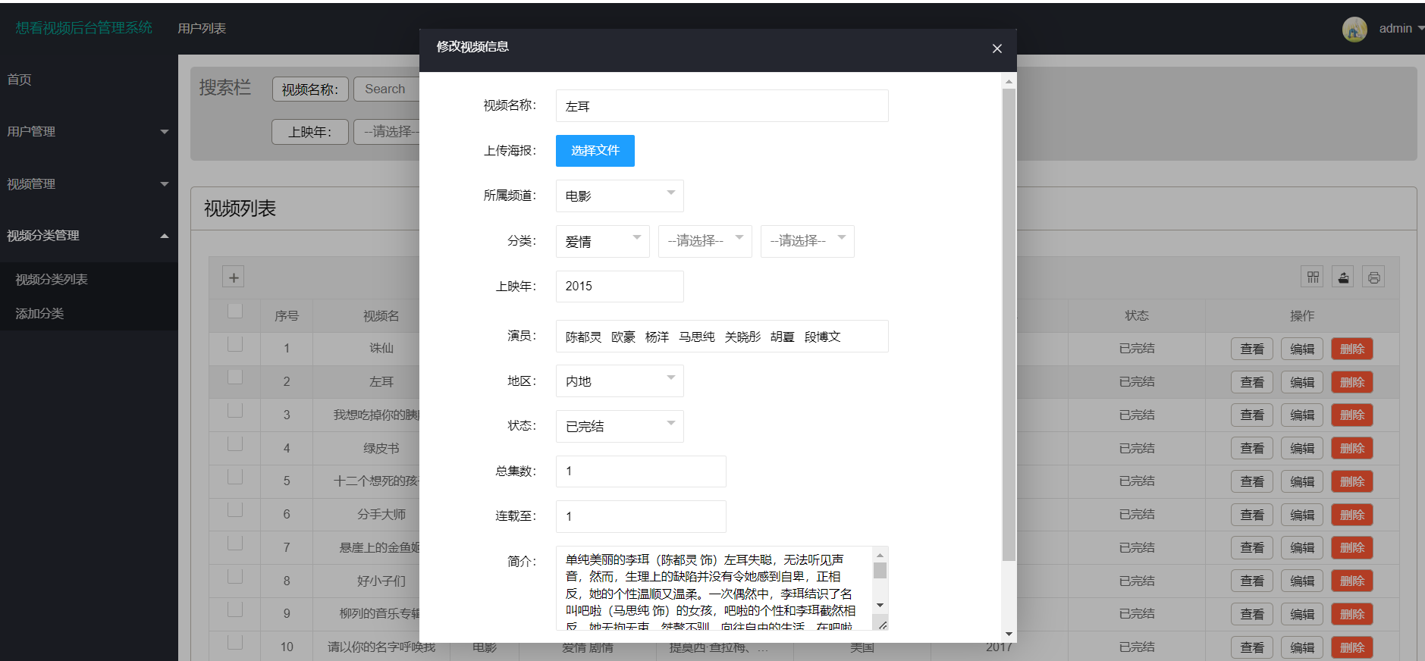Click the 想看视频后台管理系统 logo title
The height and width of the screenshot is (661, 1425).
click(x=83, y=28)
